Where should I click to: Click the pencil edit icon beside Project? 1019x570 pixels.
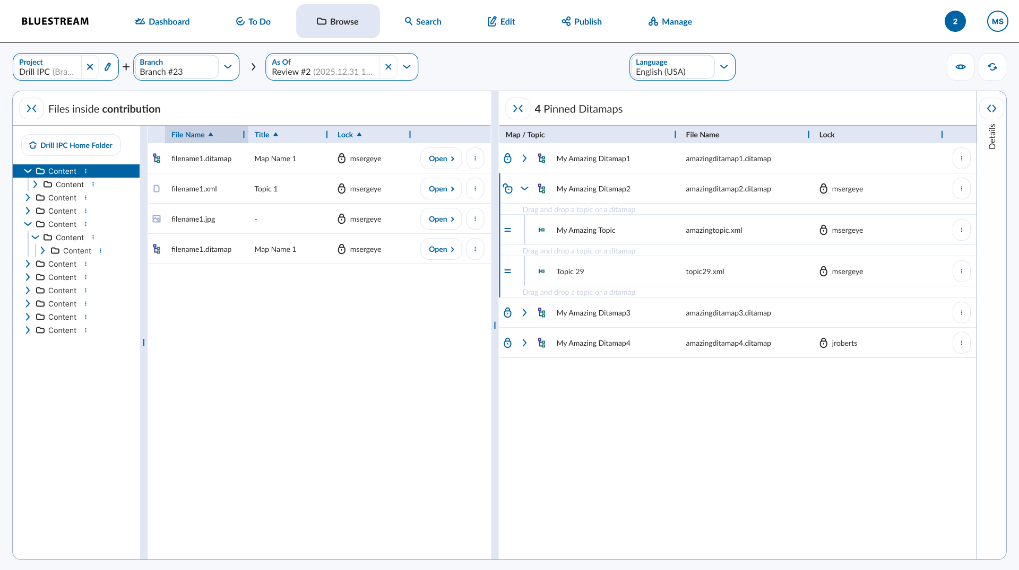click(108, 67)
